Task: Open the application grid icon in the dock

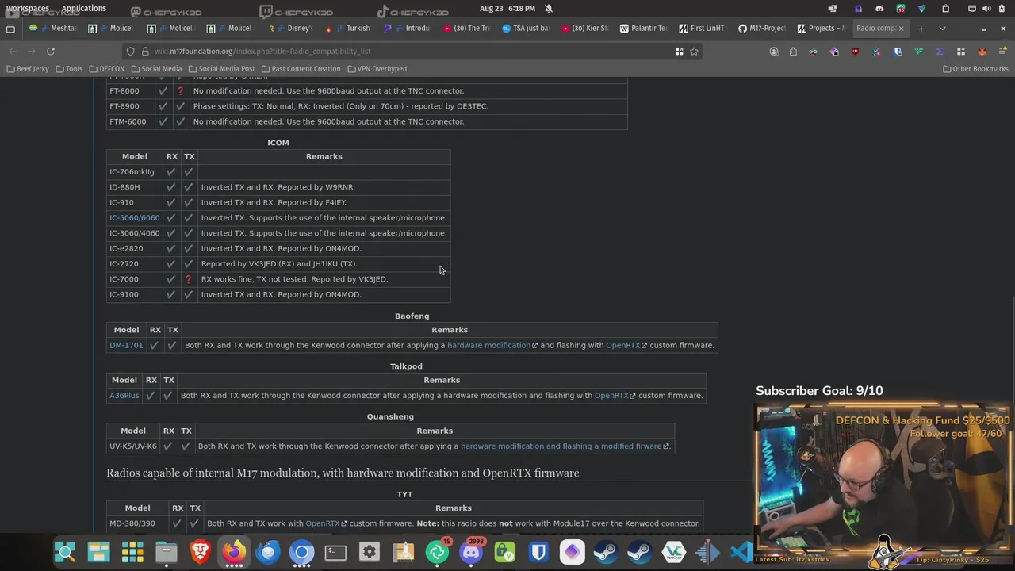Action: [132, 551]
